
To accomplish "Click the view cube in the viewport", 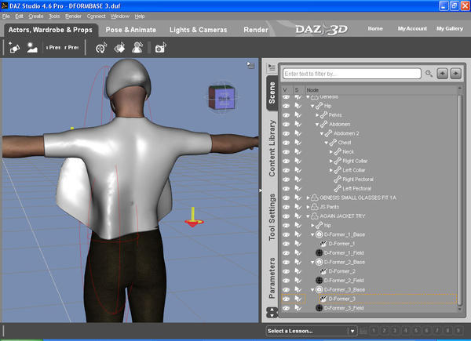I will (221, 97).
